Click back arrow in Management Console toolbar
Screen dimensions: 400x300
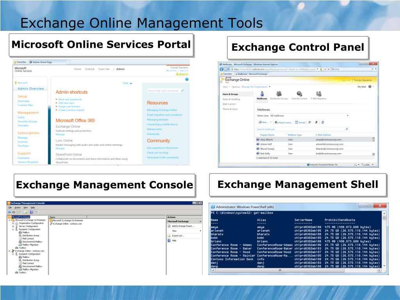pos(9,212)
